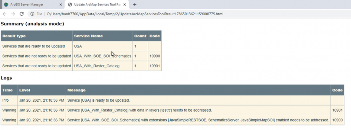Click the USA_With_SOE_SOI_Schematics summary cell
351x130 pixels.
coord(103,56)
